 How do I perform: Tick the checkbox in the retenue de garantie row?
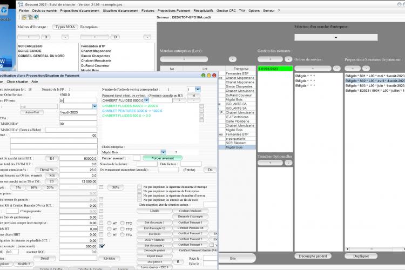(102, 199)
